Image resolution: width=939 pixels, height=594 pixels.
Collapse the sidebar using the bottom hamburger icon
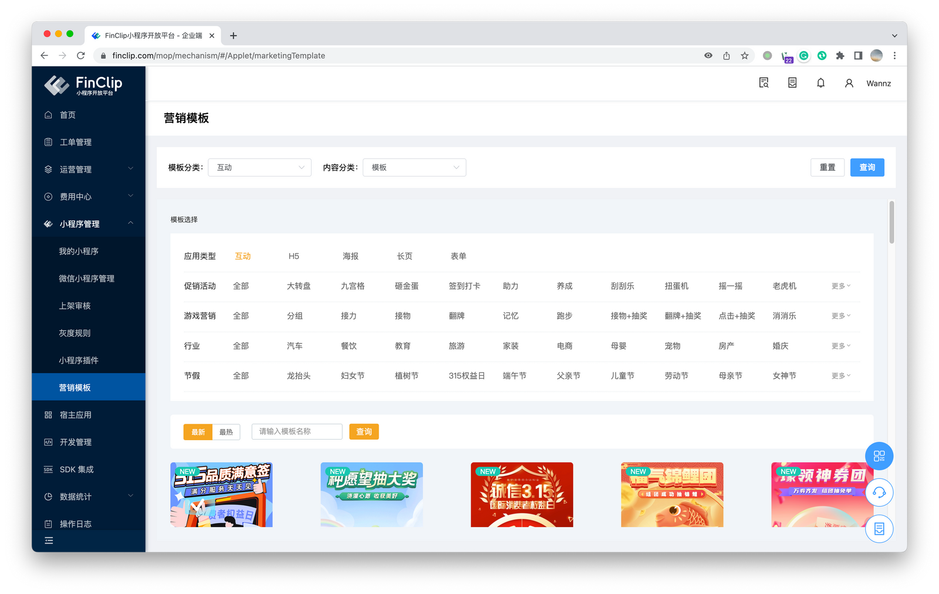[49, 540]
